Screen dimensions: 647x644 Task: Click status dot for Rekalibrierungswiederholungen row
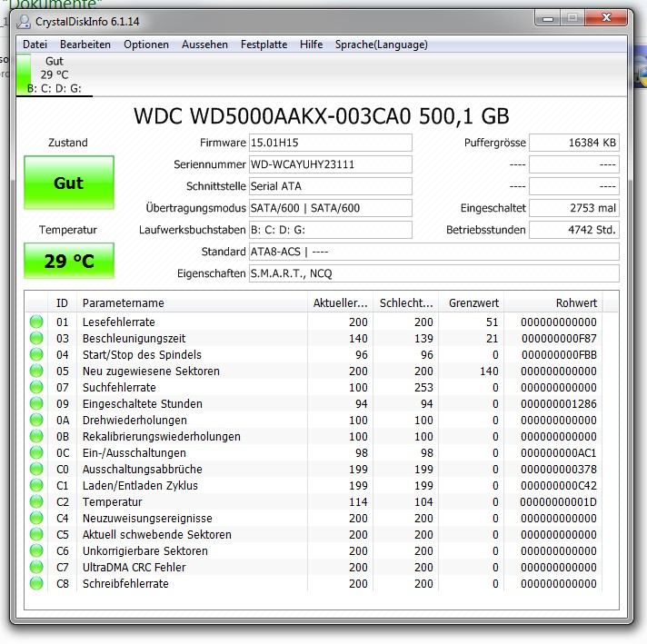tap(36, 436)
